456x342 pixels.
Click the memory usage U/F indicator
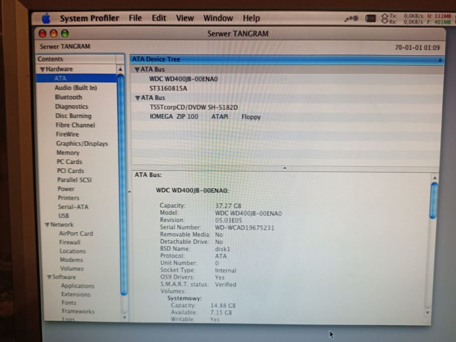[439, 19]
